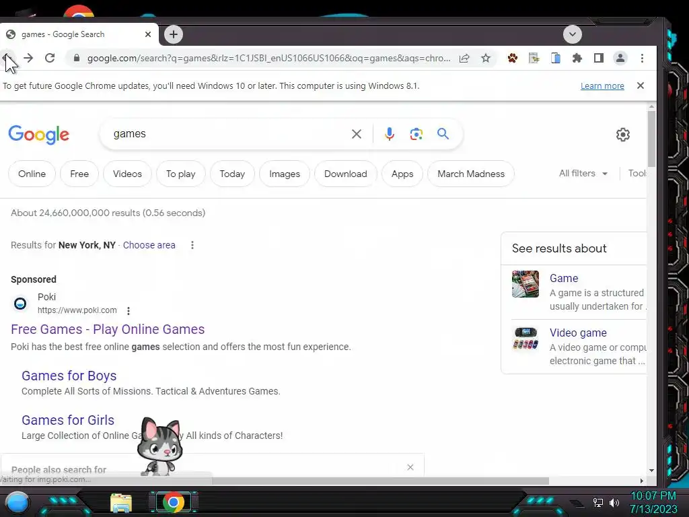Clear the search box text
Screen dimensions: 689x517
[x=357, y=134]
